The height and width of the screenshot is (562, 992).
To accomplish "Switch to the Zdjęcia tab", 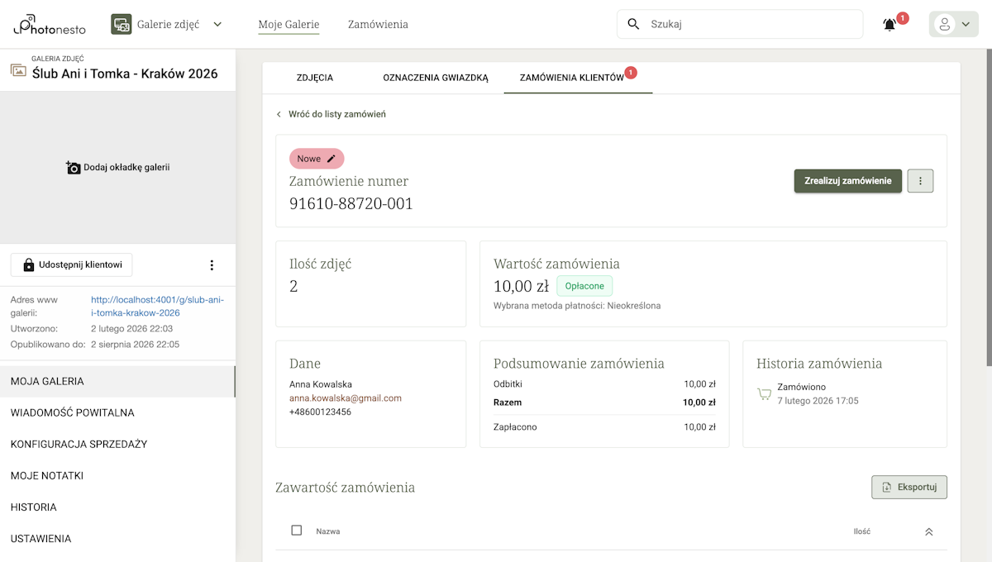I will click(314, 78).
